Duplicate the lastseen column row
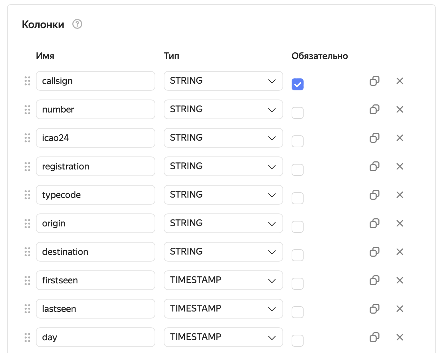 tap(375, 309)
